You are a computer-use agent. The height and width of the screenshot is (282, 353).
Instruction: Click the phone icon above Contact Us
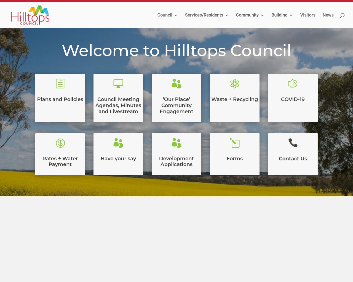293,143
